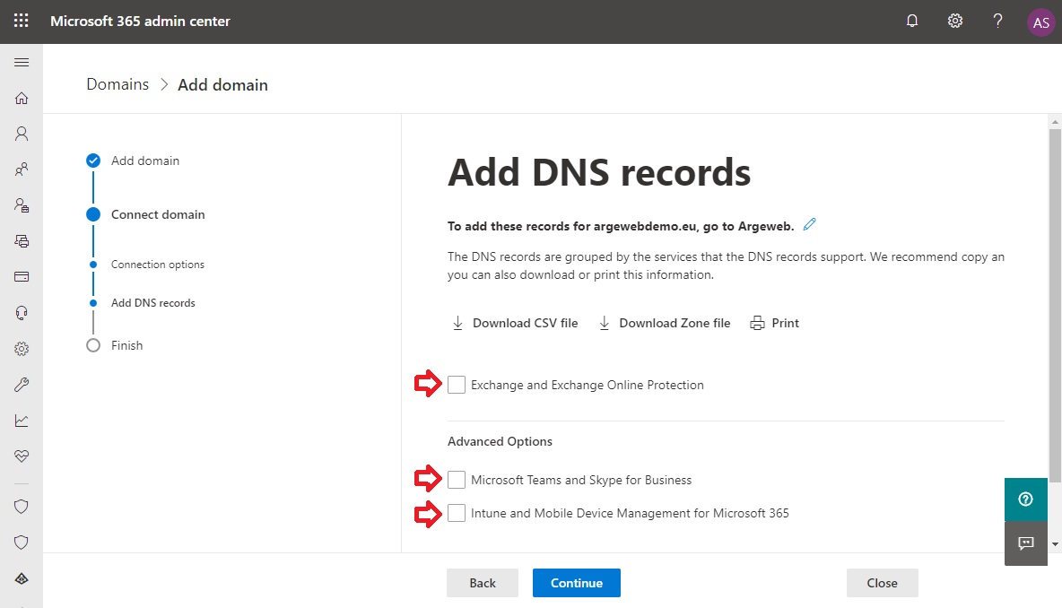Screen dimensions: 1062x608
Task: Click scrollbar up arrow in content pane
Action: (x=1055, y=122)
